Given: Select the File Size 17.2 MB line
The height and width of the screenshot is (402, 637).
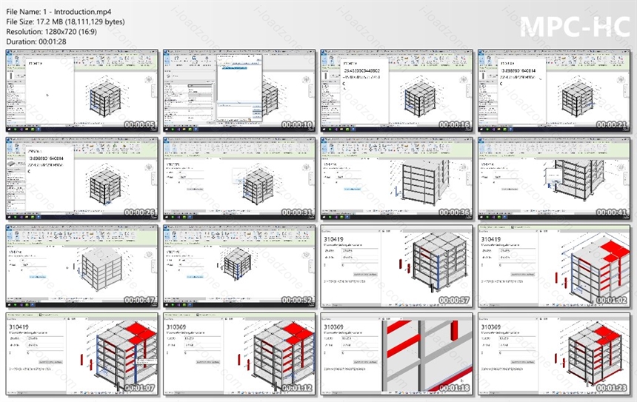Looking at the screenshot, I should (x=65, y=21).
